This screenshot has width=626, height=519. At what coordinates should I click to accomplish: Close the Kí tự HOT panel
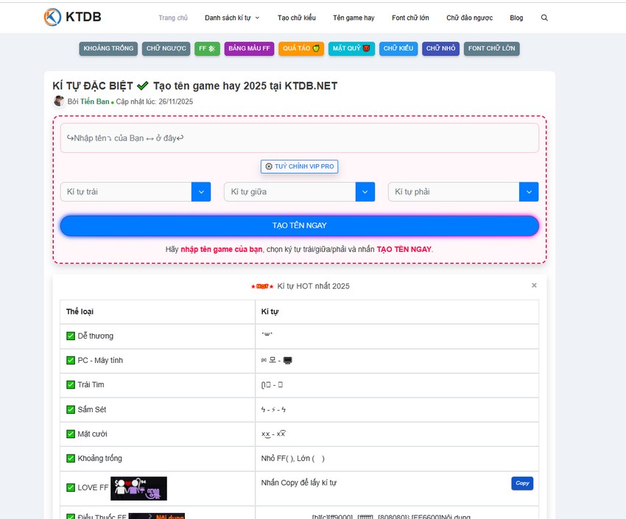click(x=534, y=286)
